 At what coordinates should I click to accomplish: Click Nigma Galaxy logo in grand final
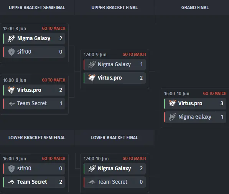coord(173,117)
